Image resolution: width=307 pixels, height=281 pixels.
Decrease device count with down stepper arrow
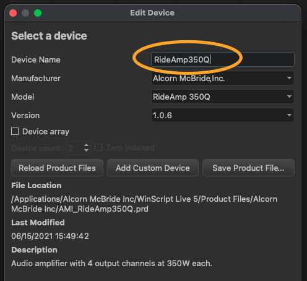point(86,150)
